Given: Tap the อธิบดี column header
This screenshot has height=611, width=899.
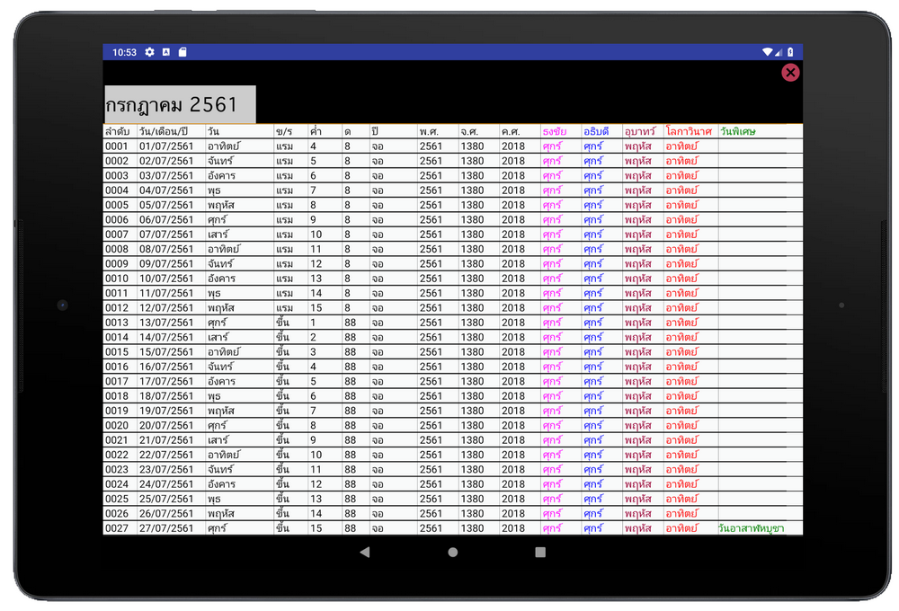Looking at the screenshot, I should [x=596, y=132].
